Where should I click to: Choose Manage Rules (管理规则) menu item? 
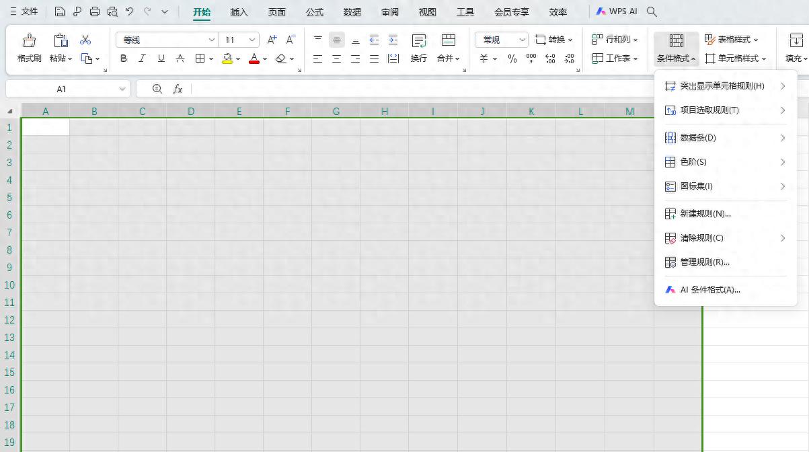coord(726,262)
